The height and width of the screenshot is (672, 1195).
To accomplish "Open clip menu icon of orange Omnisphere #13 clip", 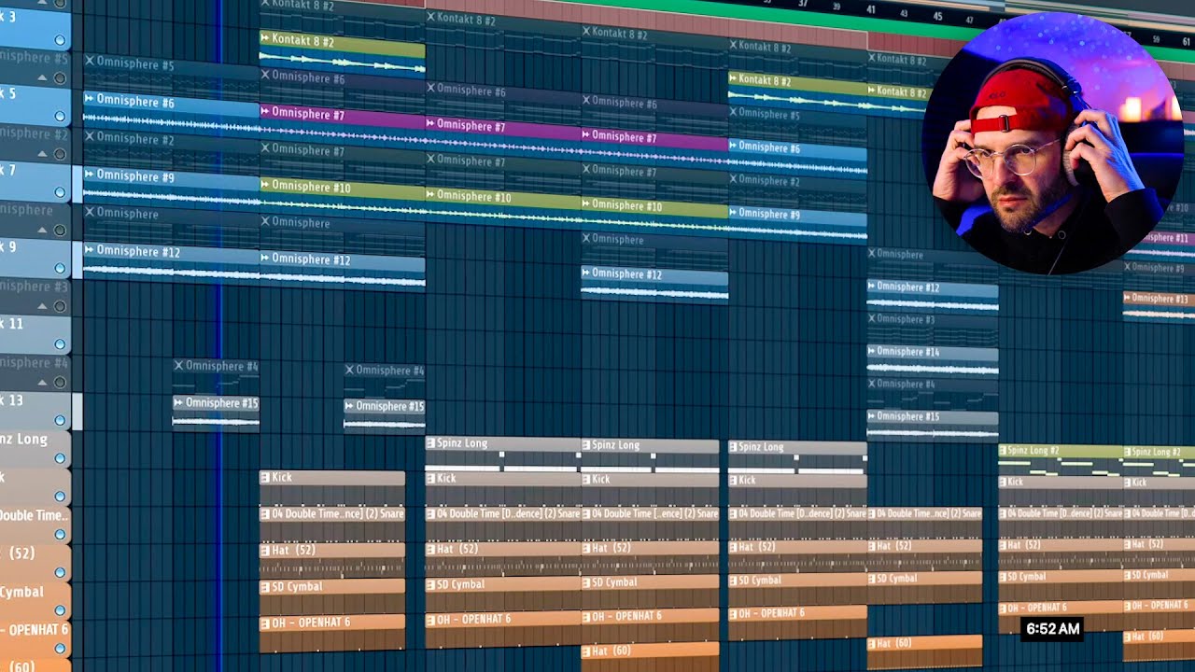I will tap(1129, 299).
